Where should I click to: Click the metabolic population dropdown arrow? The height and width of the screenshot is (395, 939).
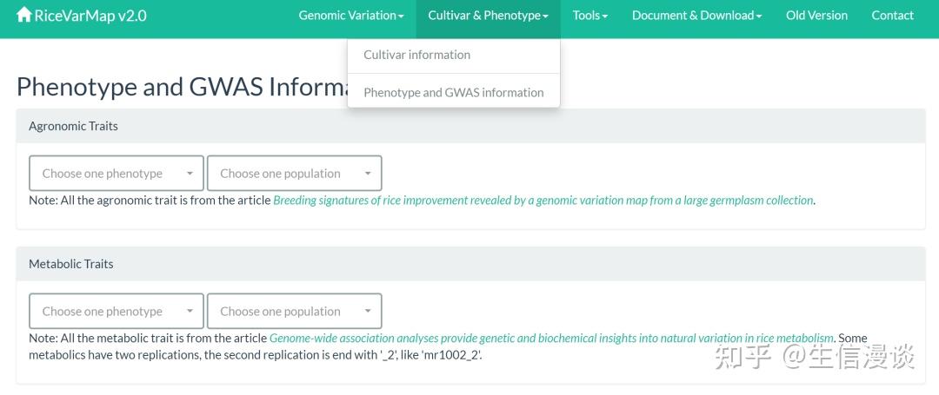368,312
